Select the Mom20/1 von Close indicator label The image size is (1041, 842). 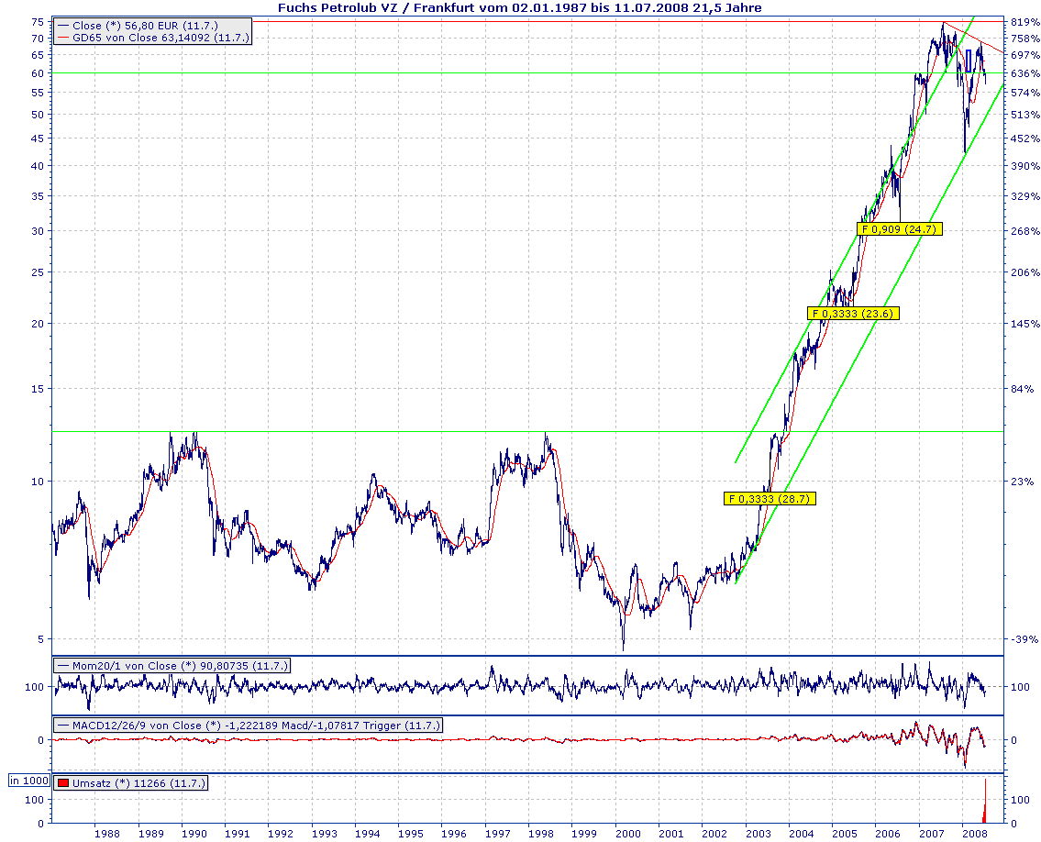coord(172,665)
